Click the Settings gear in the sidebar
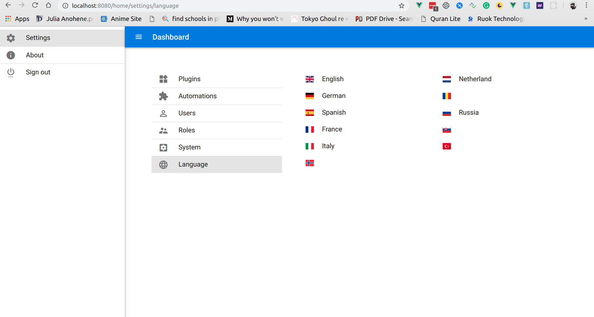This screenshot has width=594, height=317. (11, 38)
